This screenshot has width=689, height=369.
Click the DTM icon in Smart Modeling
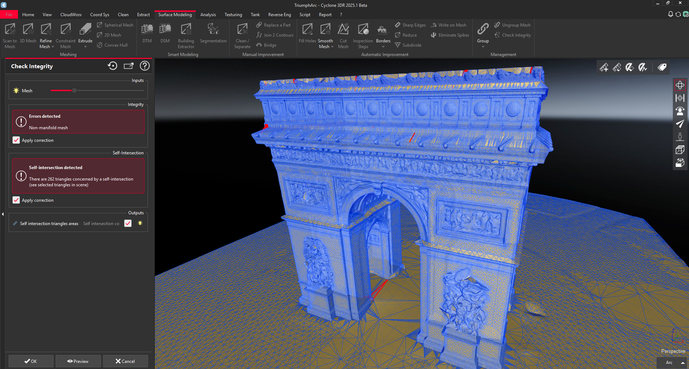point(147,29)
